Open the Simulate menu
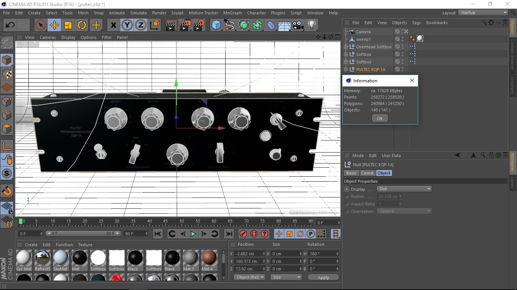 click(139, 13)
